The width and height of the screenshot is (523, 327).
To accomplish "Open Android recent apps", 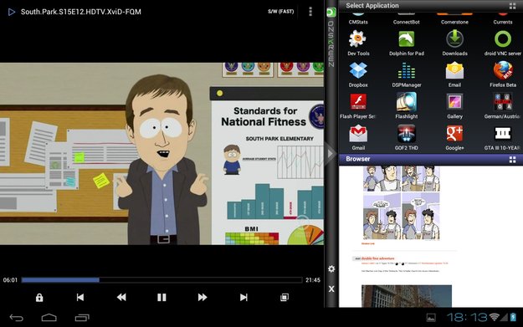I will coord(82,318).
